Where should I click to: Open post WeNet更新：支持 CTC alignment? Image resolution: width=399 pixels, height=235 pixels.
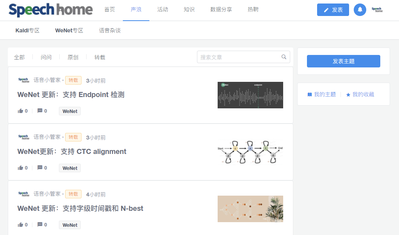(72, 152)
